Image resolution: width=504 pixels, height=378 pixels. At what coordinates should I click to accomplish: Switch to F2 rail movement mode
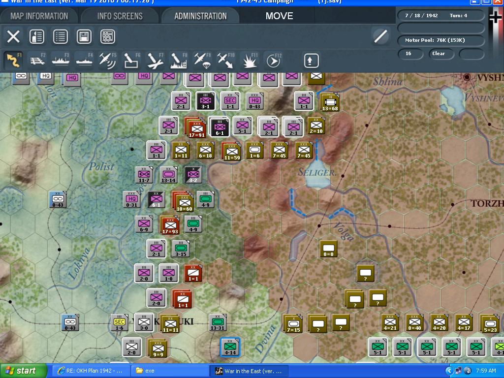37,61
